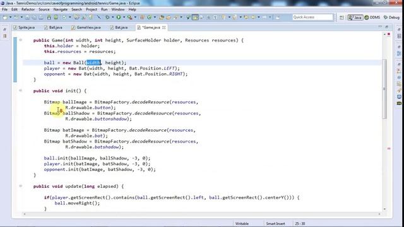Click the Next Annotation toolbar icon
The width and height of the screenshot is (404, 227).
click(224, 18)
